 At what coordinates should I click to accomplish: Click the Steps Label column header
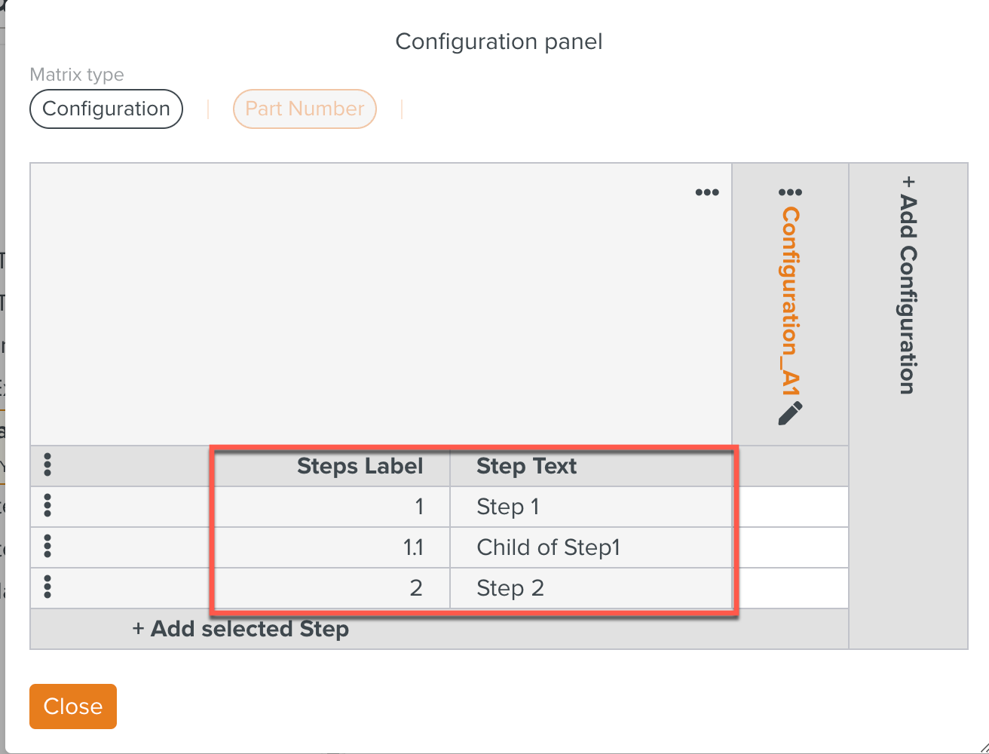[360, 466]
